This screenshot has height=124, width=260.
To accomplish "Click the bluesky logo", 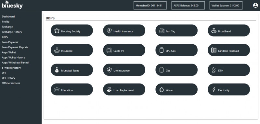I will (x=12, y=5).
